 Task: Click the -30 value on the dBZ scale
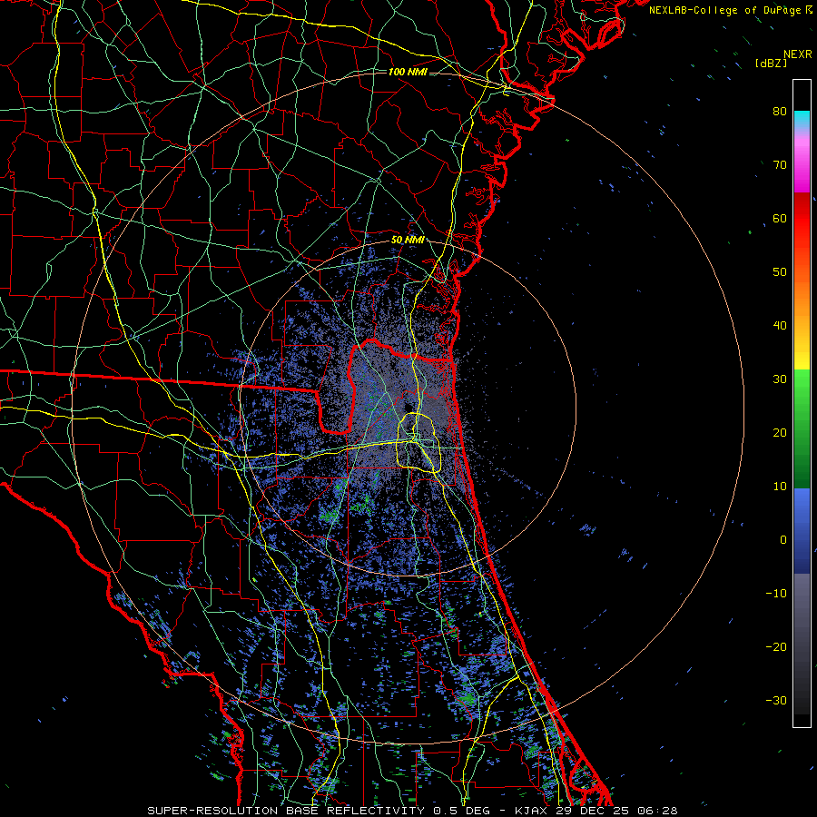pyautogui.click(x=776, y=700)
